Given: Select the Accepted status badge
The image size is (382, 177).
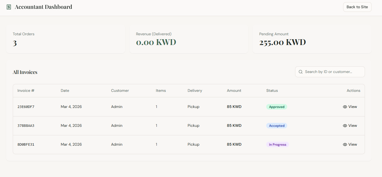Looking at the screenshot, I should (x=277, y=126).
